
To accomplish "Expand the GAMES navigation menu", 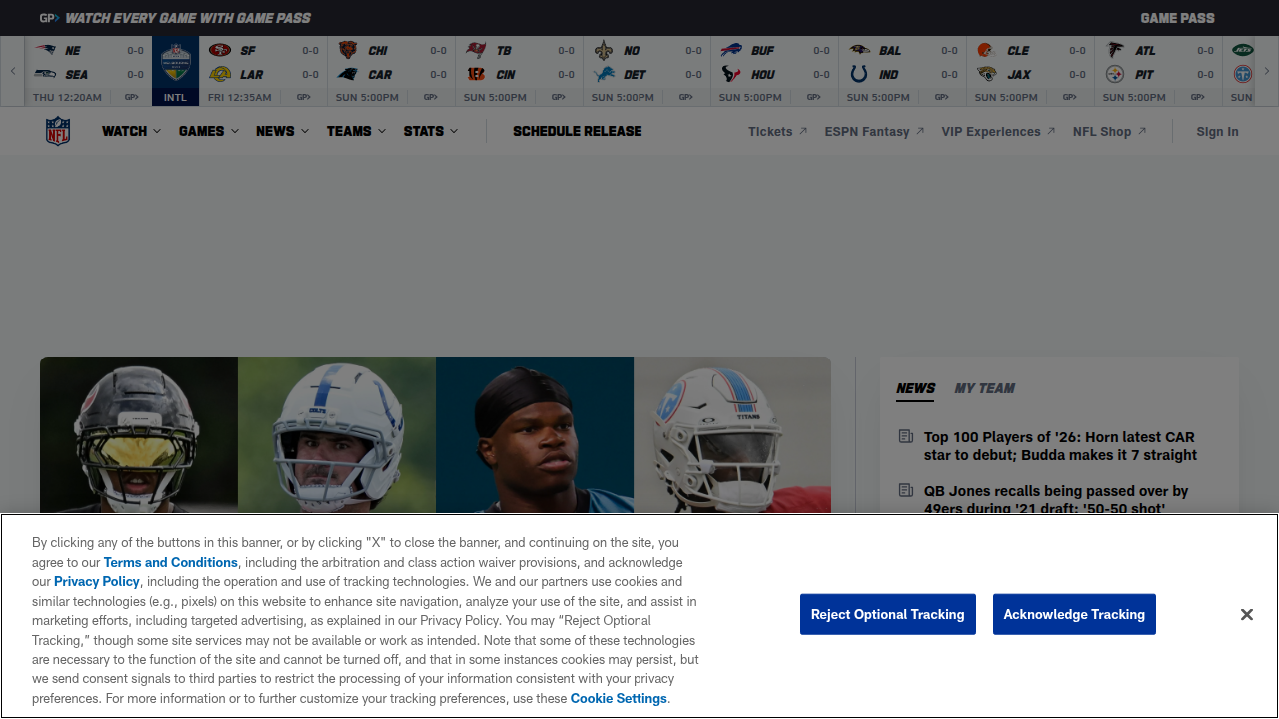I will [209, 131].
